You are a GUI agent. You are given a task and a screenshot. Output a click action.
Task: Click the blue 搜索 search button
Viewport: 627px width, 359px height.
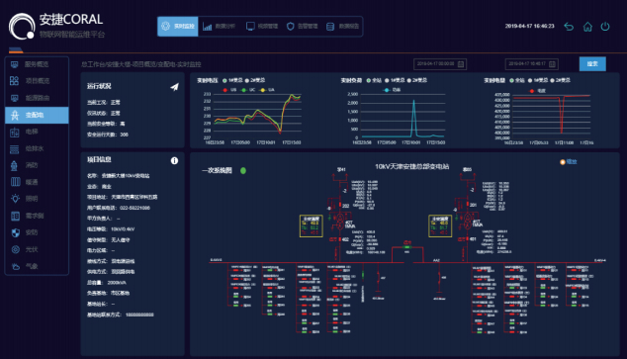click(592, 64)
